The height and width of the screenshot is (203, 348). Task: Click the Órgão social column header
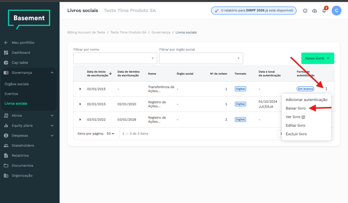point(185,74)
